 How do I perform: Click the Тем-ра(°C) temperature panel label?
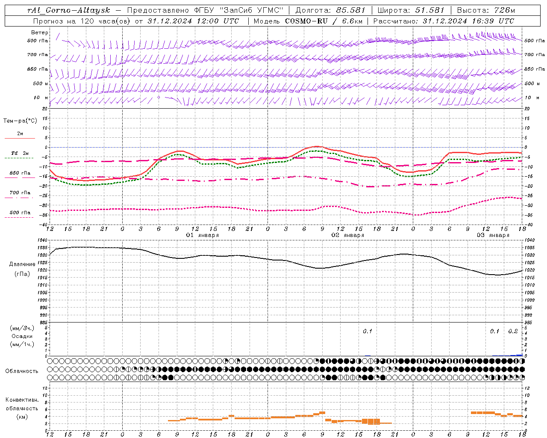(20, 121)
